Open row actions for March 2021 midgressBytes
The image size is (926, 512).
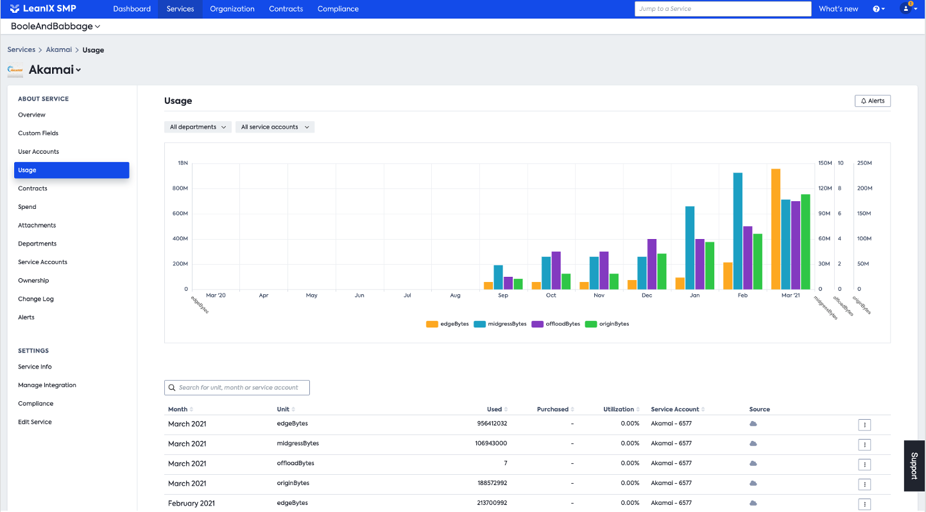864,445
